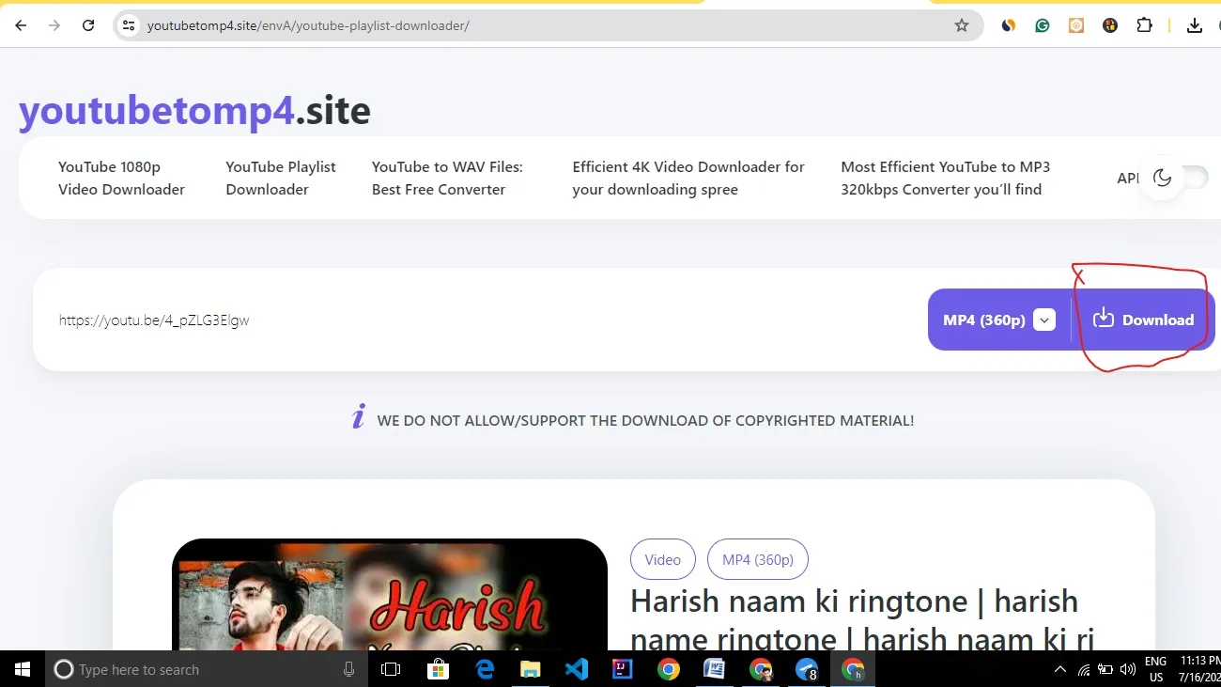Image resolution: width=1221 pixels, height=687 pixels.
Task: Open the volume control speaker icon
Action: click(x=1128, y=670)
